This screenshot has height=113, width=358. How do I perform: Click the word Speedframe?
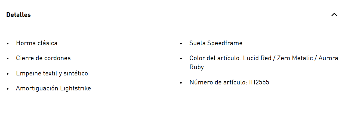(x=225, y=43)
